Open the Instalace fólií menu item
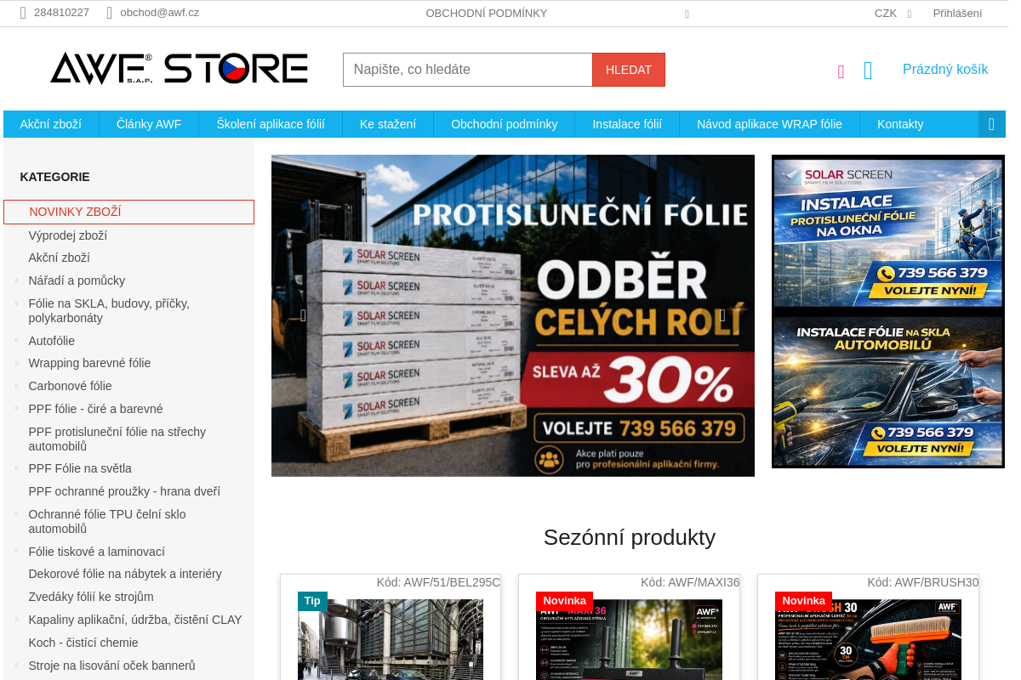The image size is (1021, 680). 627,124
